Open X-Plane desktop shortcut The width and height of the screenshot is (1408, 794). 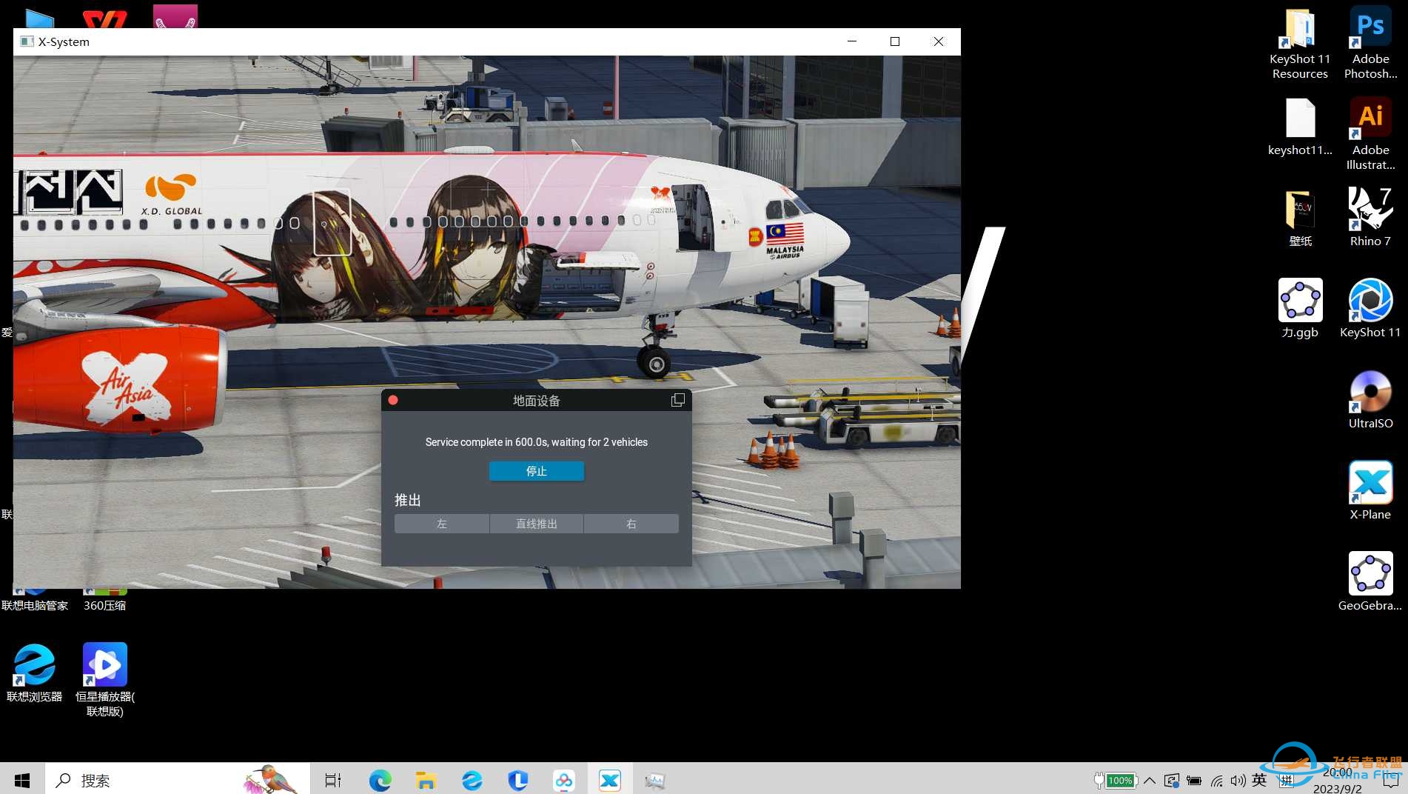(x=1370, y=491)
